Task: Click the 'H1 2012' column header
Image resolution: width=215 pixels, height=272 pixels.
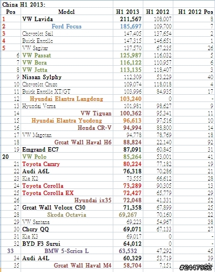Action: point(158,12)
